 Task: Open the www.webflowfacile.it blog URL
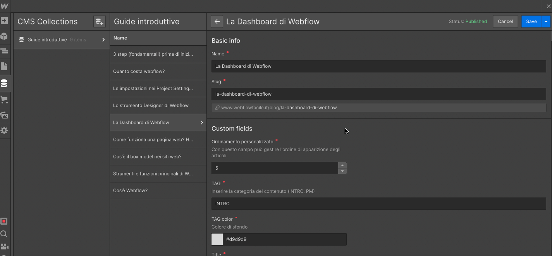279,108
